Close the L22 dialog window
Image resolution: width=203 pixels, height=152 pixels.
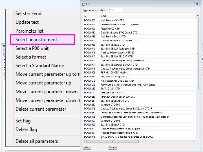point(197,4)
